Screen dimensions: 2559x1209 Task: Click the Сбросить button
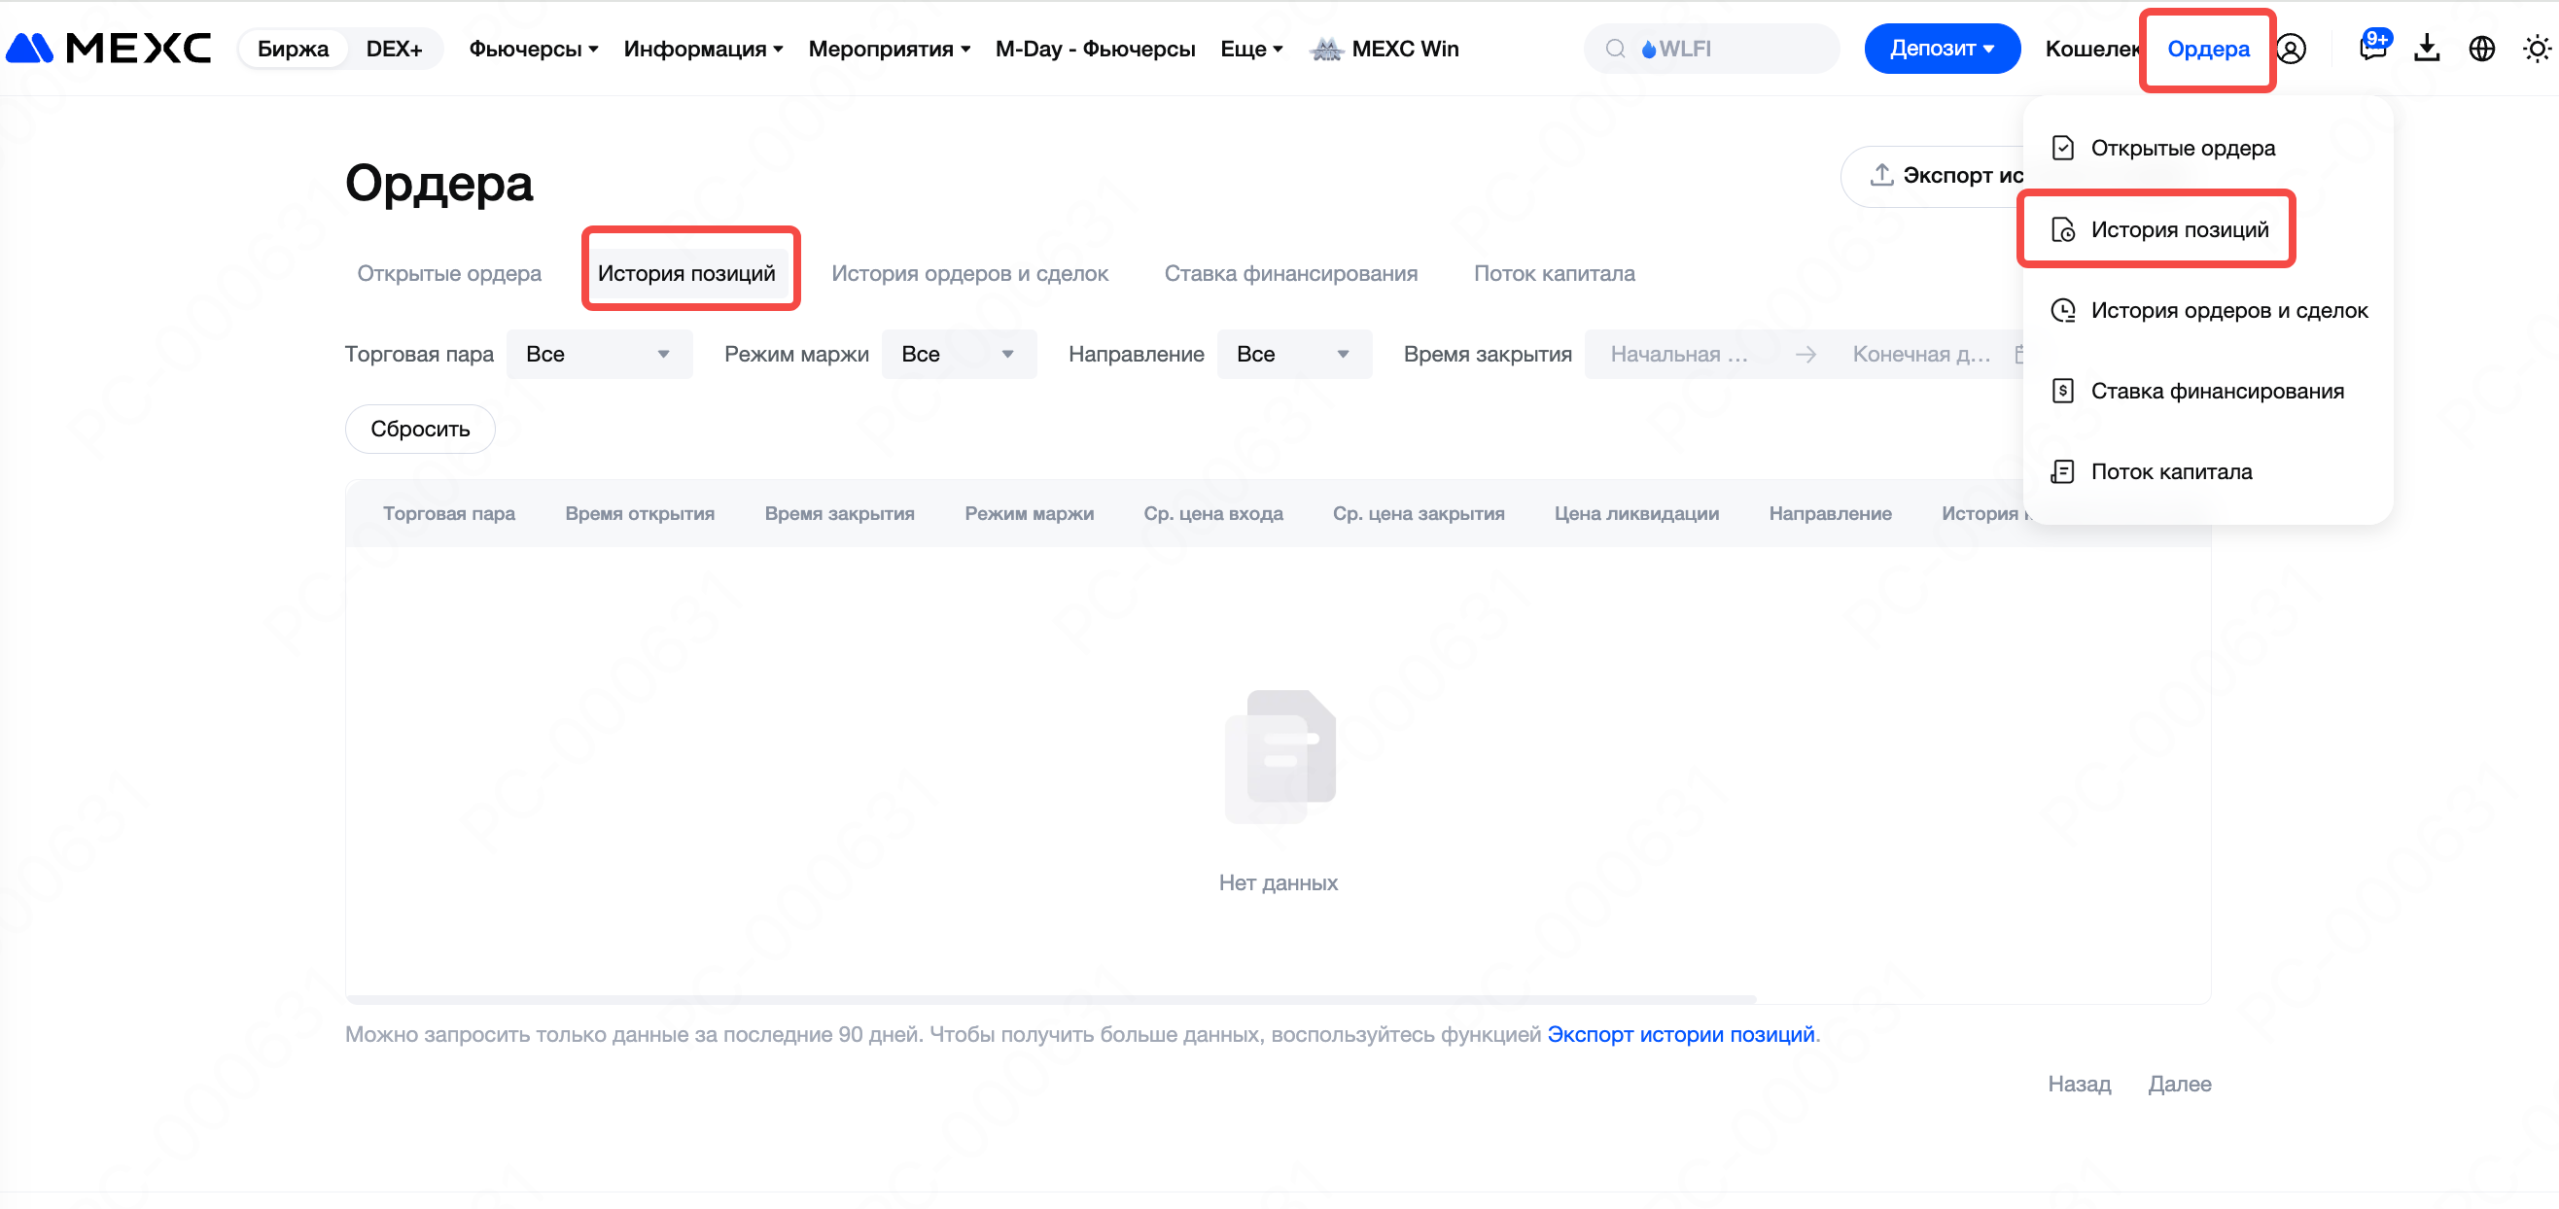tap(419, 429)
